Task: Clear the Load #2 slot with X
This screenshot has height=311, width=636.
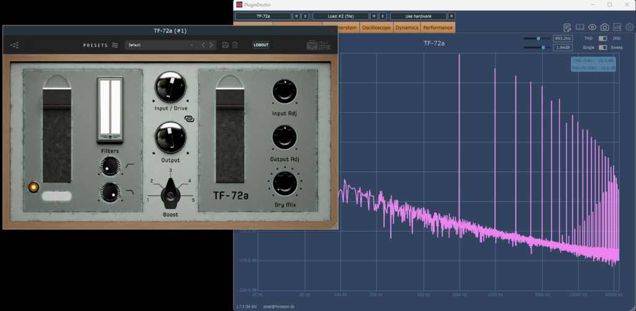Action: point(383,16)
